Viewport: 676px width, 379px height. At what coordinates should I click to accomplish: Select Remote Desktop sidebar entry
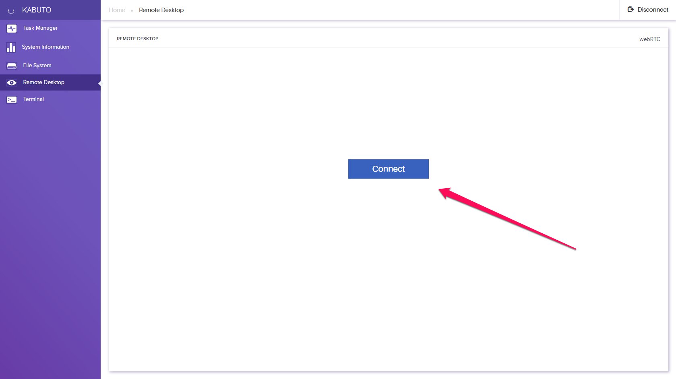50,82
